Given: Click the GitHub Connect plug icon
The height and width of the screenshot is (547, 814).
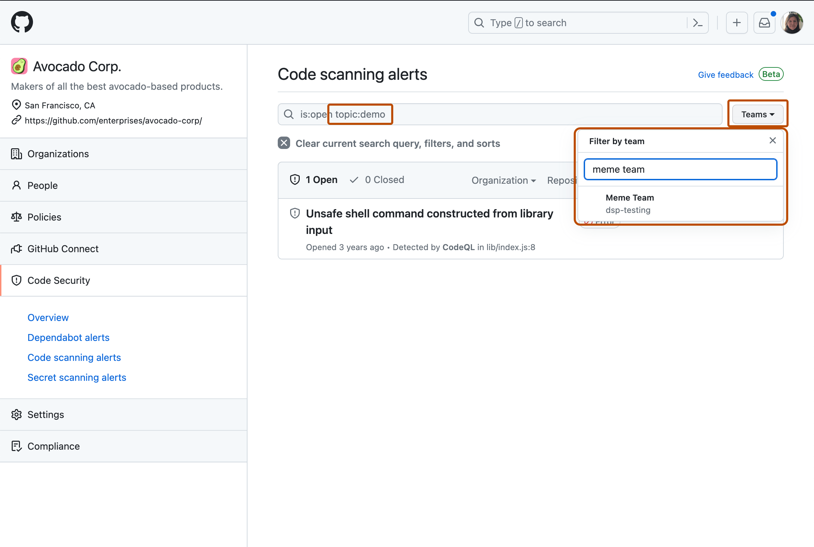Looking at the screenshot, I should click(16, 249).
